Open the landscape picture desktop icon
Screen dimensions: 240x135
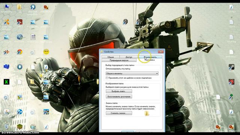(x=19, y=97)
